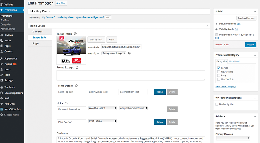
Task: Click Links info icon
Action: tap(66, 103)
